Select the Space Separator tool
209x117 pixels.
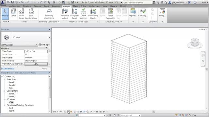(x=110, y=14)
